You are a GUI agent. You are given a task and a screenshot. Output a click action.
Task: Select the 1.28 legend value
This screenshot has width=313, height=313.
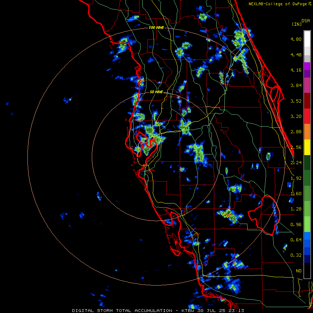(x=296, y=209)
